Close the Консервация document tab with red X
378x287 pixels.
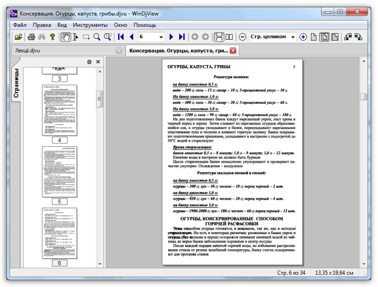point(233,51)
